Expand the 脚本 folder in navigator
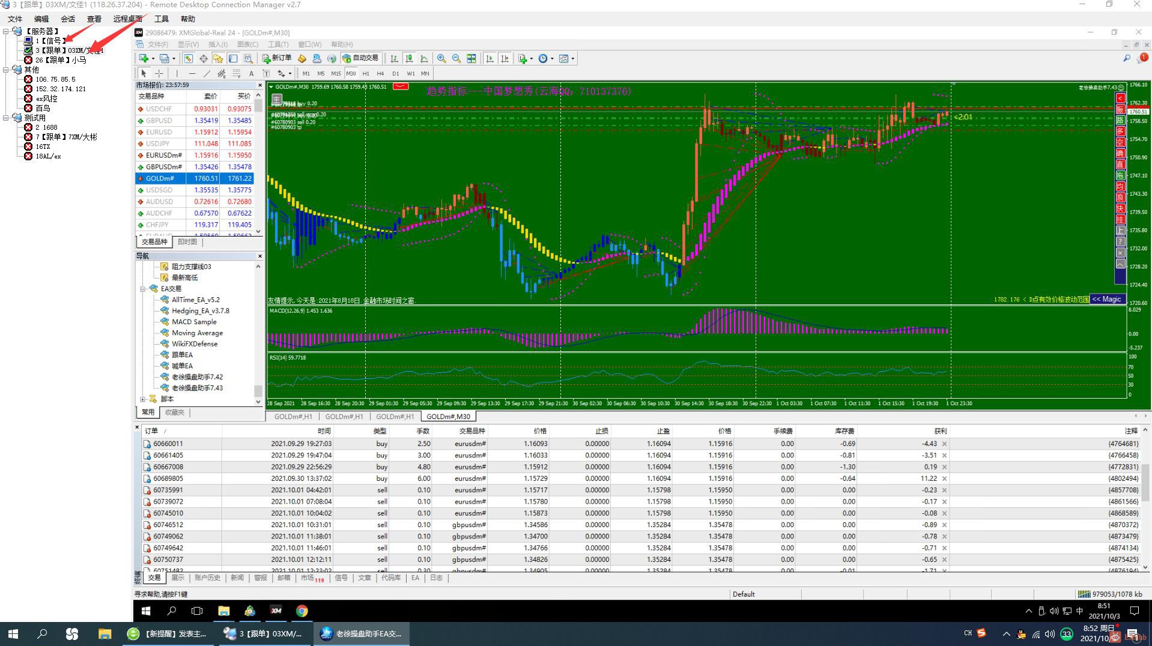The height and width of the screenshot is (646, 1152). [x=143, y=399]
